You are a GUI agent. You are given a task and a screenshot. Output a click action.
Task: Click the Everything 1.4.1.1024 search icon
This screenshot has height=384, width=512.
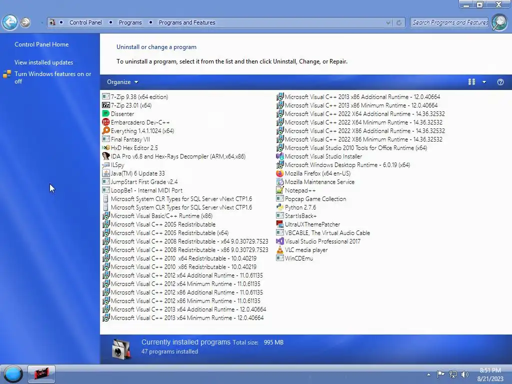[x=106, y=130]
